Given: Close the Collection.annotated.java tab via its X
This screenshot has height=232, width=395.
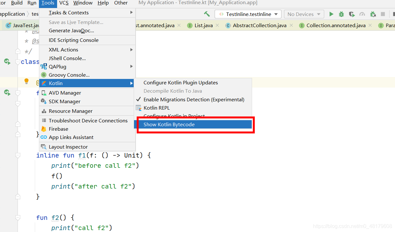Looking at the screenshot, I should tap(370, 25).
